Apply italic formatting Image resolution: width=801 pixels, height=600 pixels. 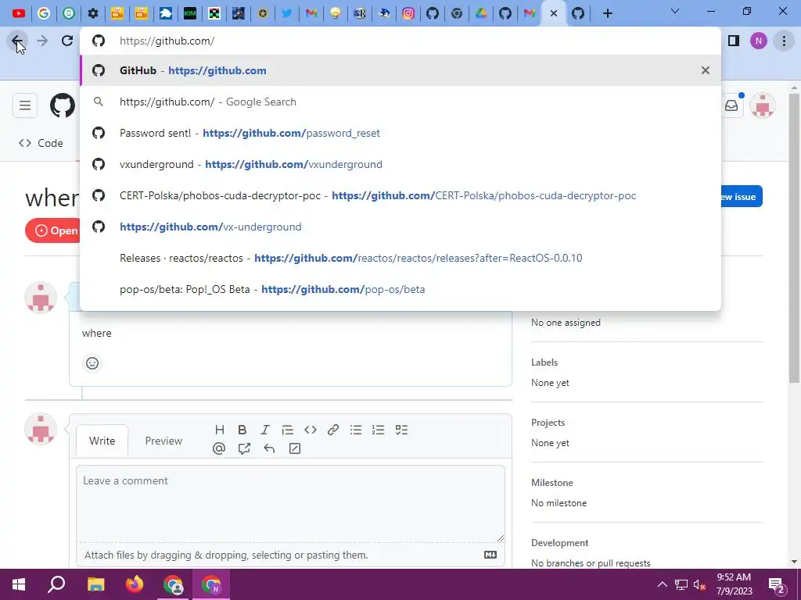264,430
